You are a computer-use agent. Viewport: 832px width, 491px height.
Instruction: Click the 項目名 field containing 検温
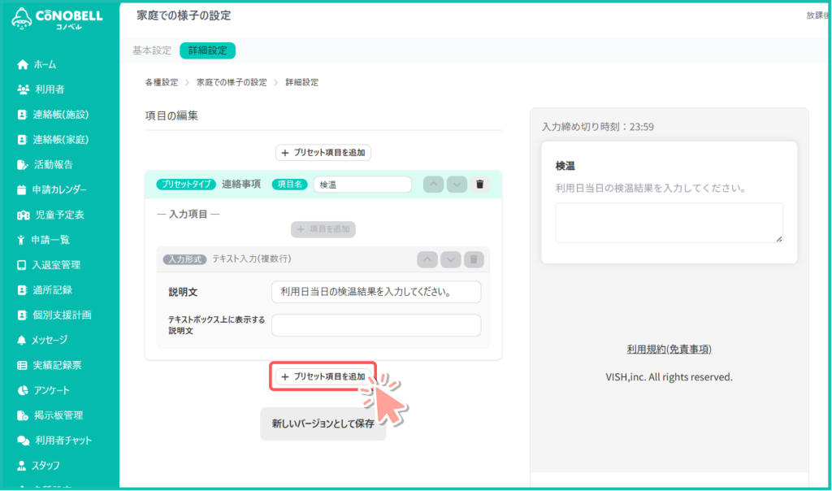click(362, 185)
